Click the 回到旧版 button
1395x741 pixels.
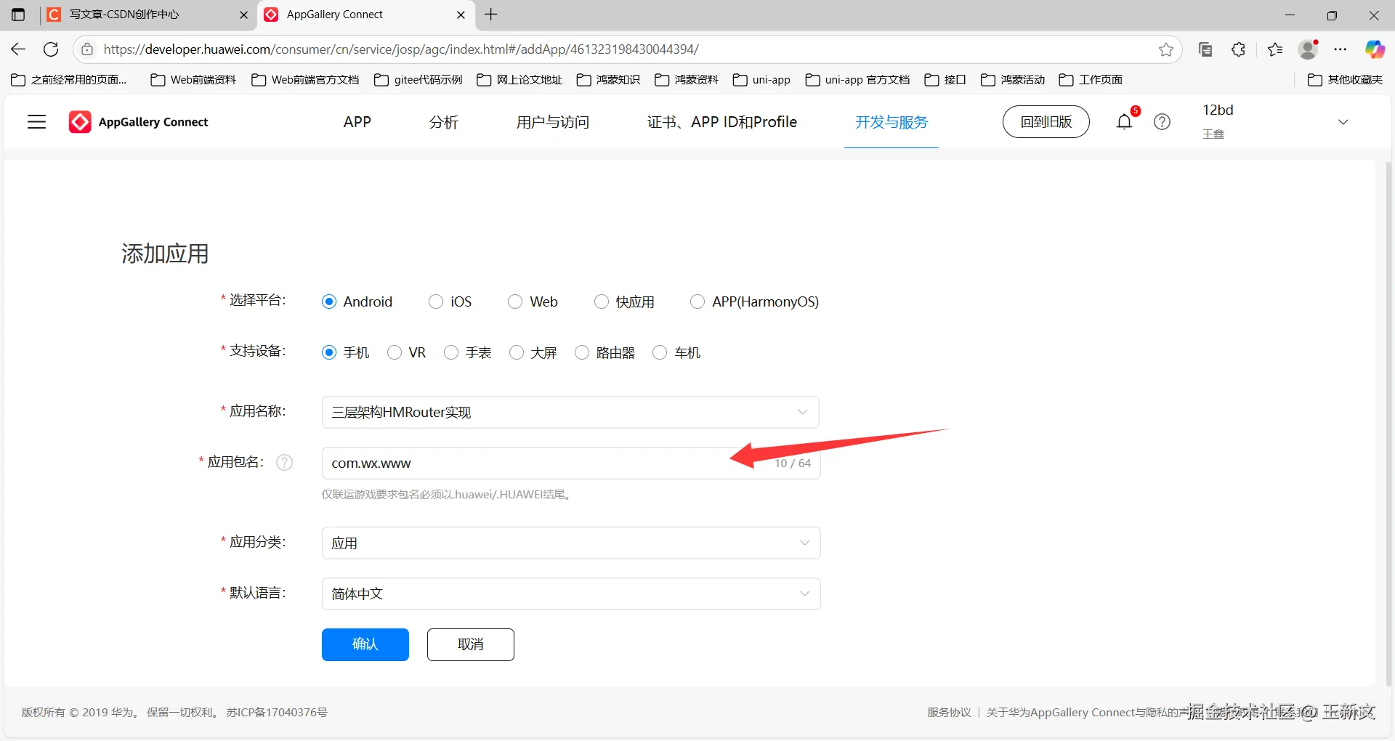click(x=1046, y=121)
